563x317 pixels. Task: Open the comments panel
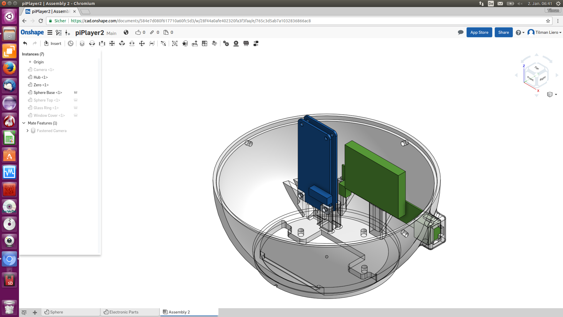click(x=461, y=32)
